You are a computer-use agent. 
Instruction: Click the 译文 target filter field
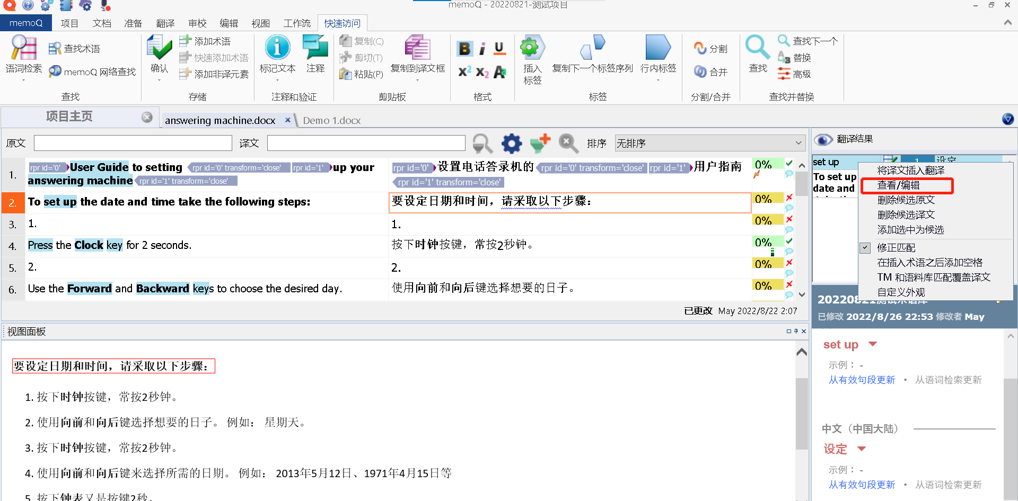[x=366, y=143]
